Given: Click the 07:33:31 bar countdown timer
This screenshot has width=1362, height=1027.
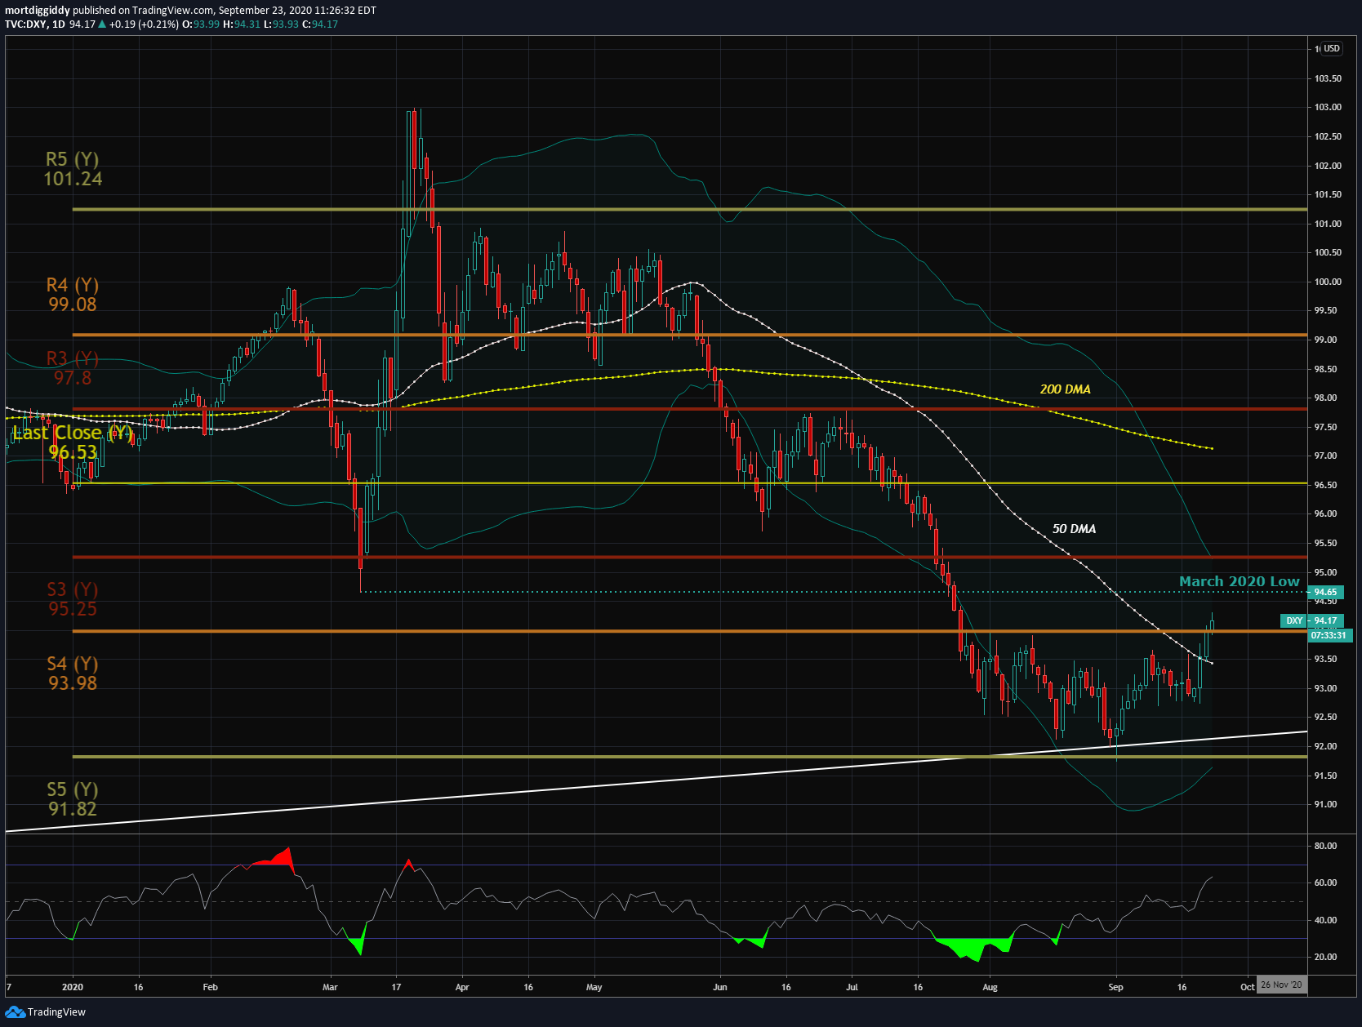Looking at the screenshot, I should coord(1329,635).
